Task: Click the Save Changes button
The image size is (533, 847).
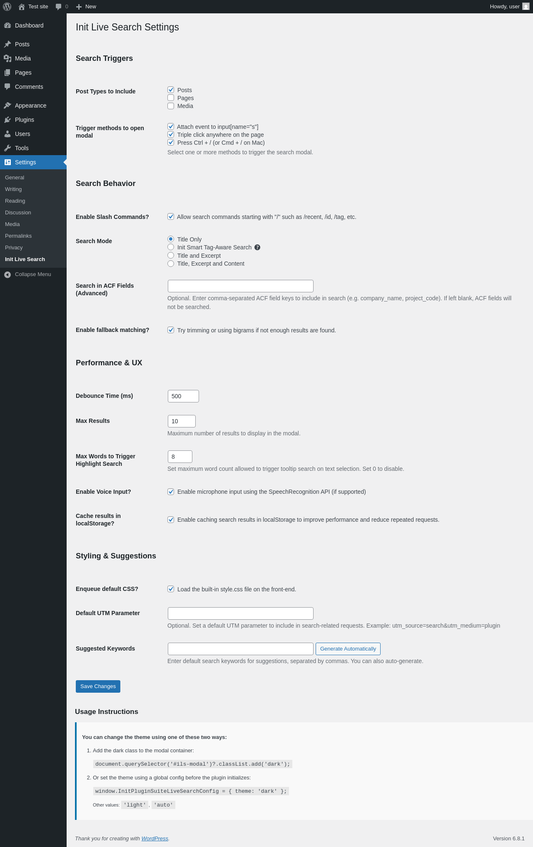Action: [x=98, y=686]
